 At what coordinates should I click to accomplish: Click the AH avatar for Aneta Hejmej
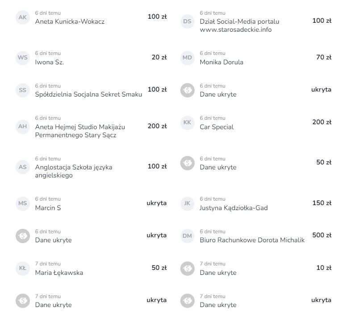pyautogui.click(x=22, y=126)
